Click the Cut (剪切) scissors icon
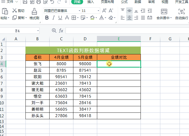189x136 pixels. [15, 11]
